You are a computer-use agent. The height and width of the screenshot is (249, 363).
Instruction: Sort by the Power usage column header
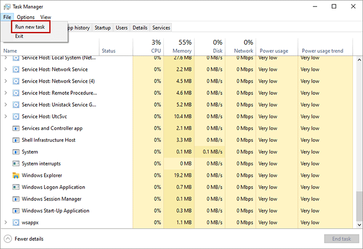tap(277, 47)
